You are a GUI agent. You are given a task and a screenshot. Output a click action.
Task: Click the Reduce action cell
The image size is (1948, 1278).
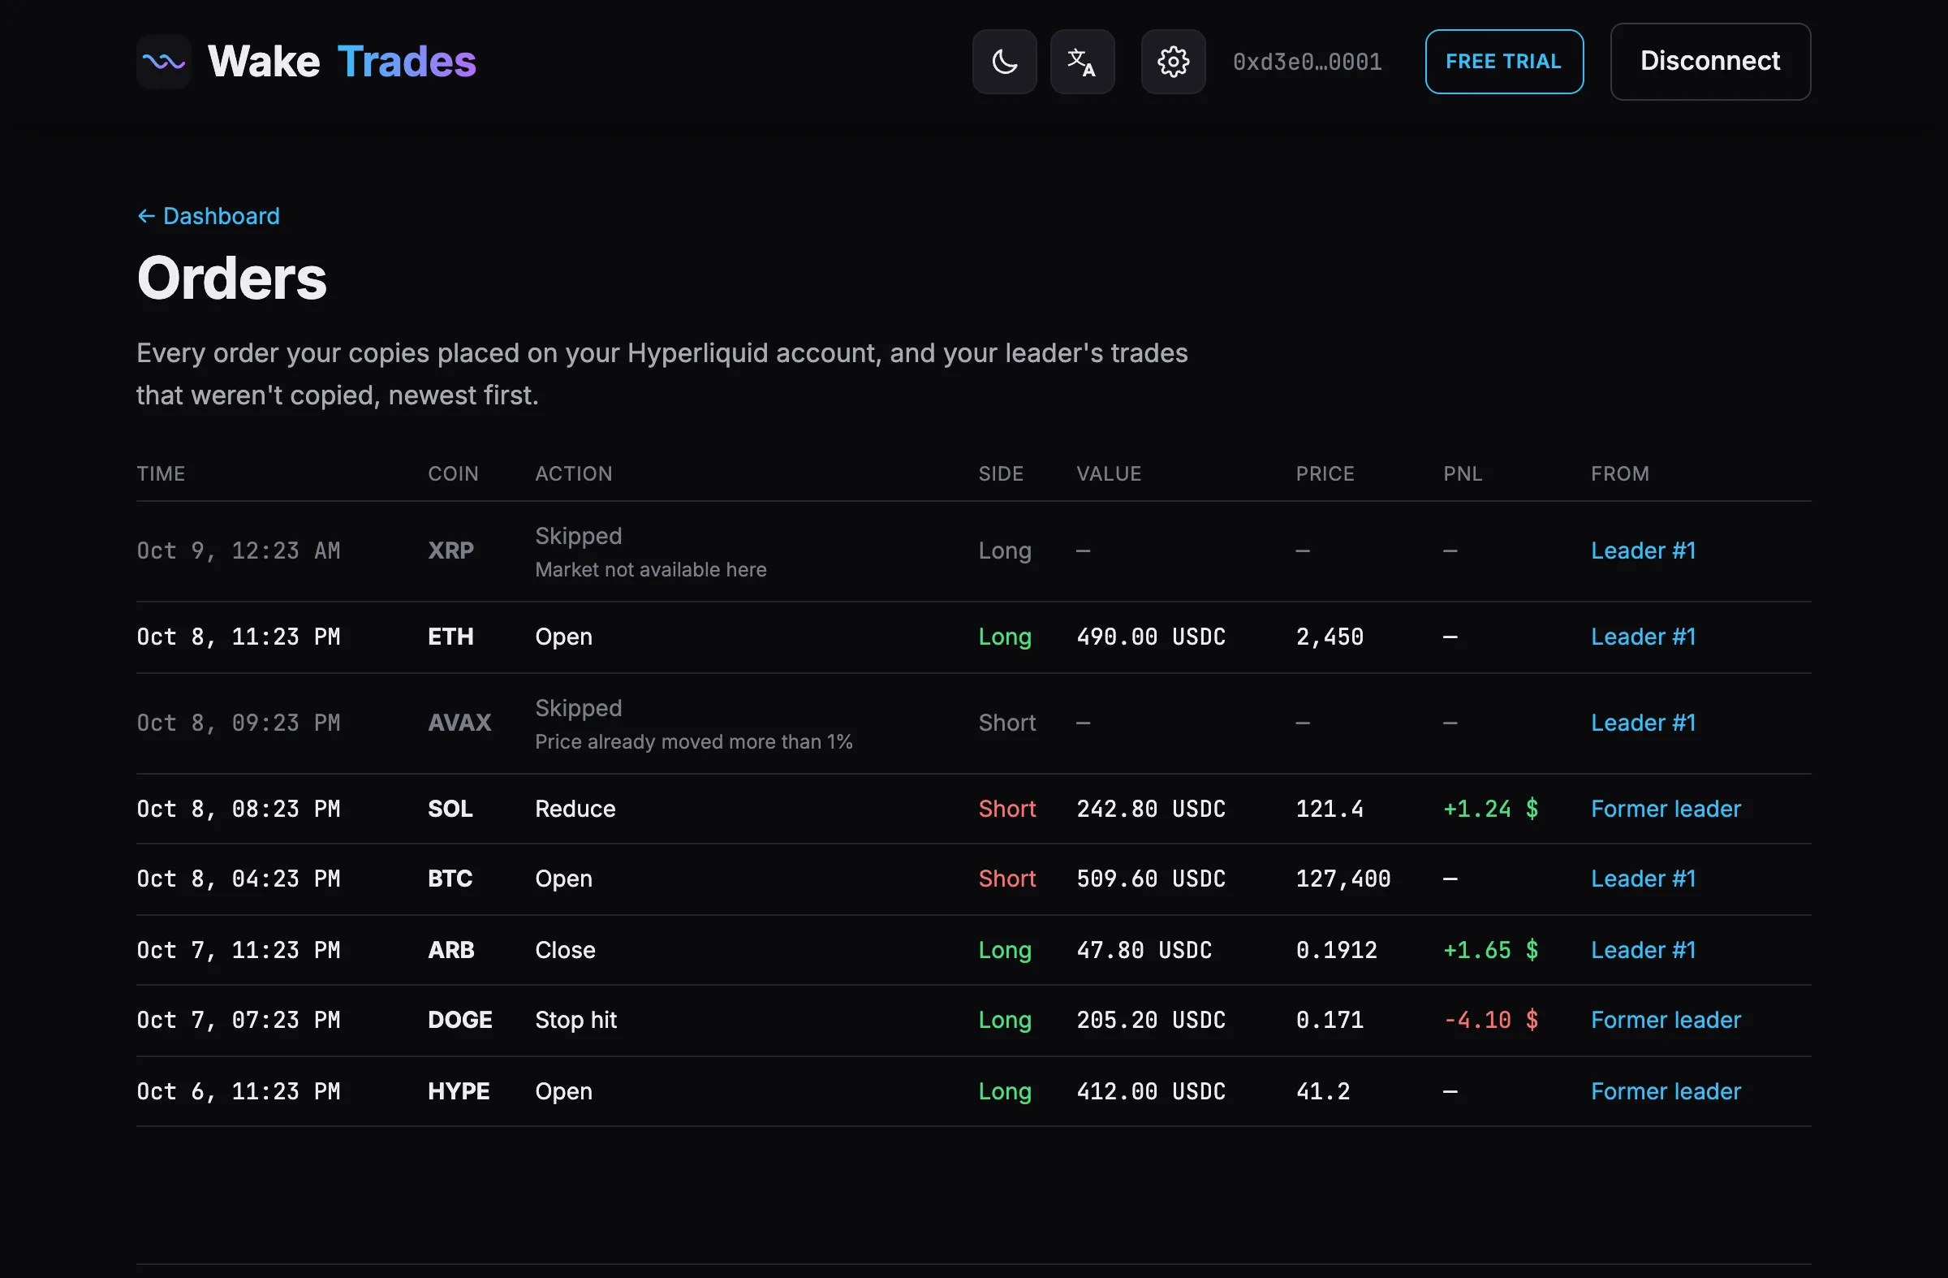click(x=575, y=809)
